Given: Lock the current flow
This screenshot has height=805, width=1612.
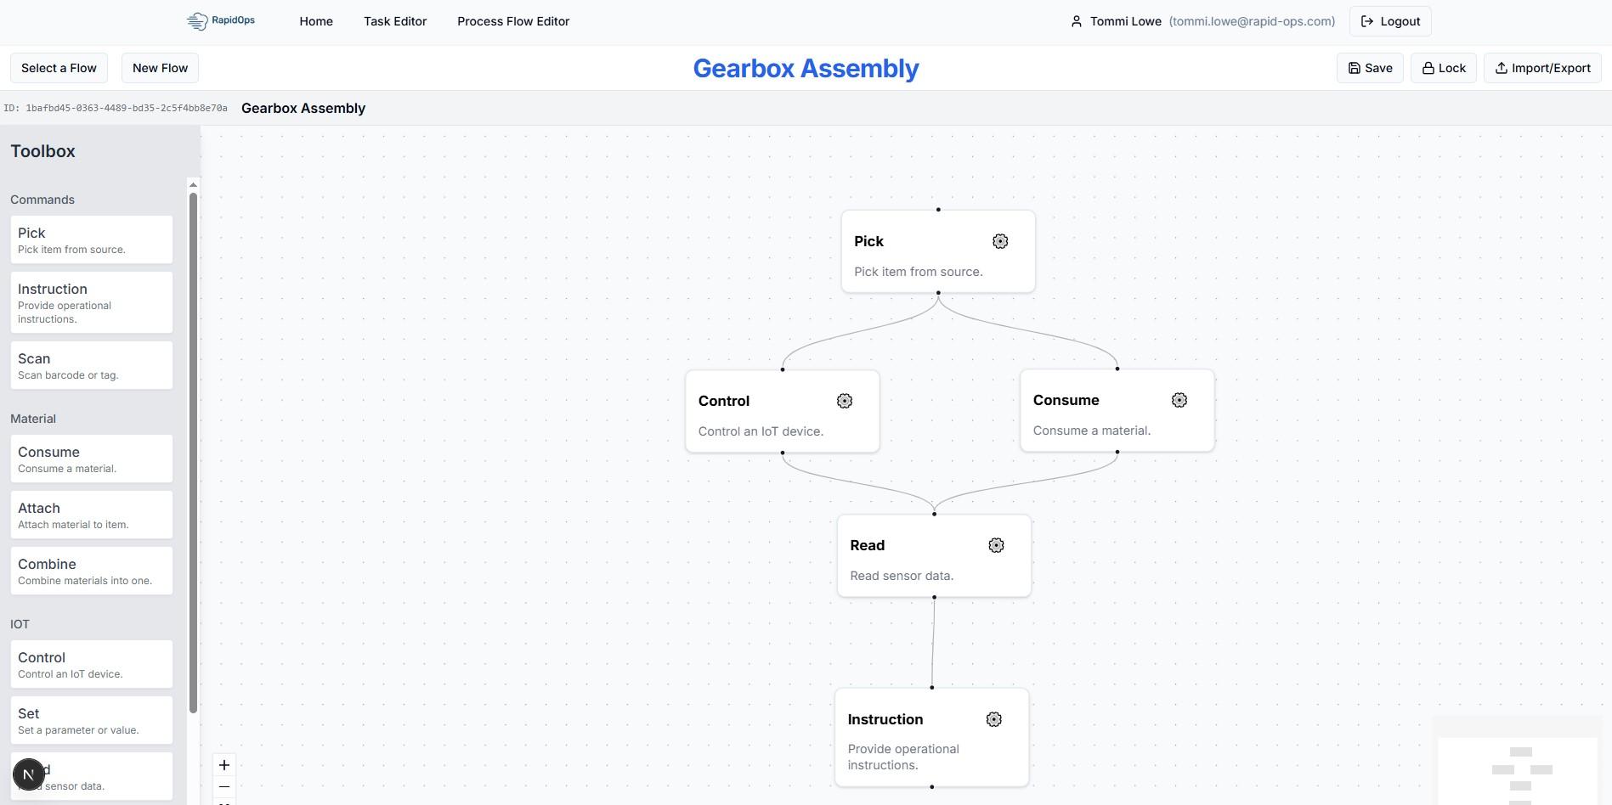Looking at the screenshot, I should (x=1443, y=68).
